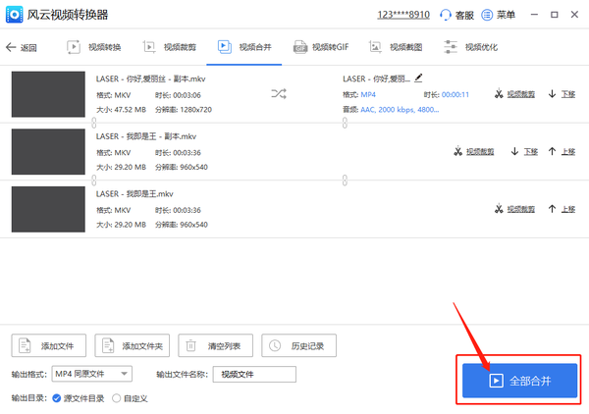Click 视频截剪 link for 我即是王.mkv
Screen dimensions: 589x414
521,209
